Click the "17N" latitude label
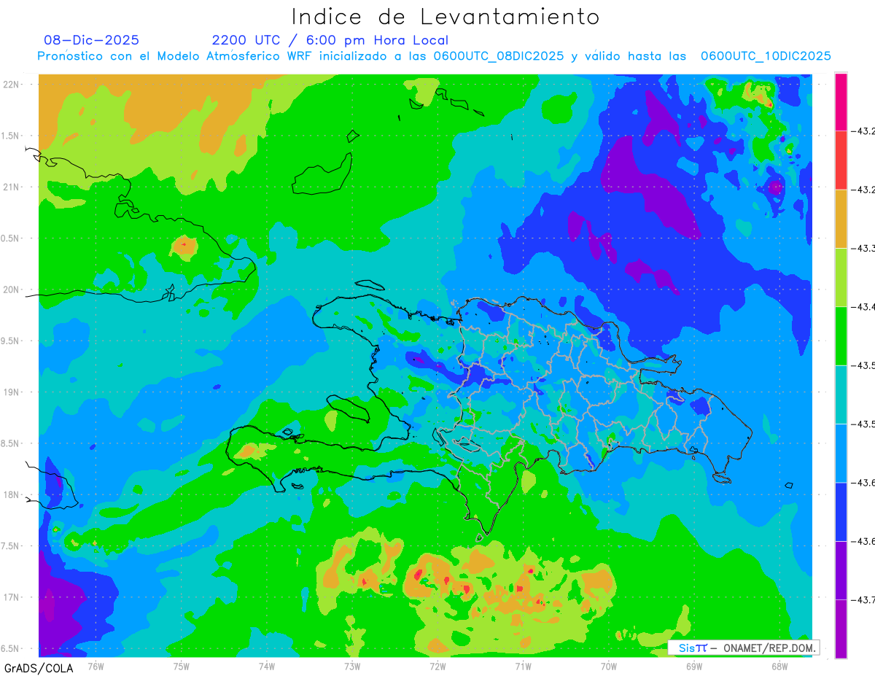Image resolution: width=875 pixels, height=676 pixels. (11, 597)
